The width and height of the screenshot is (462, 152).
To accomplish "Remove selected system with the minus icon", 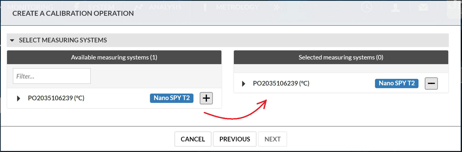I will [431, 83].
